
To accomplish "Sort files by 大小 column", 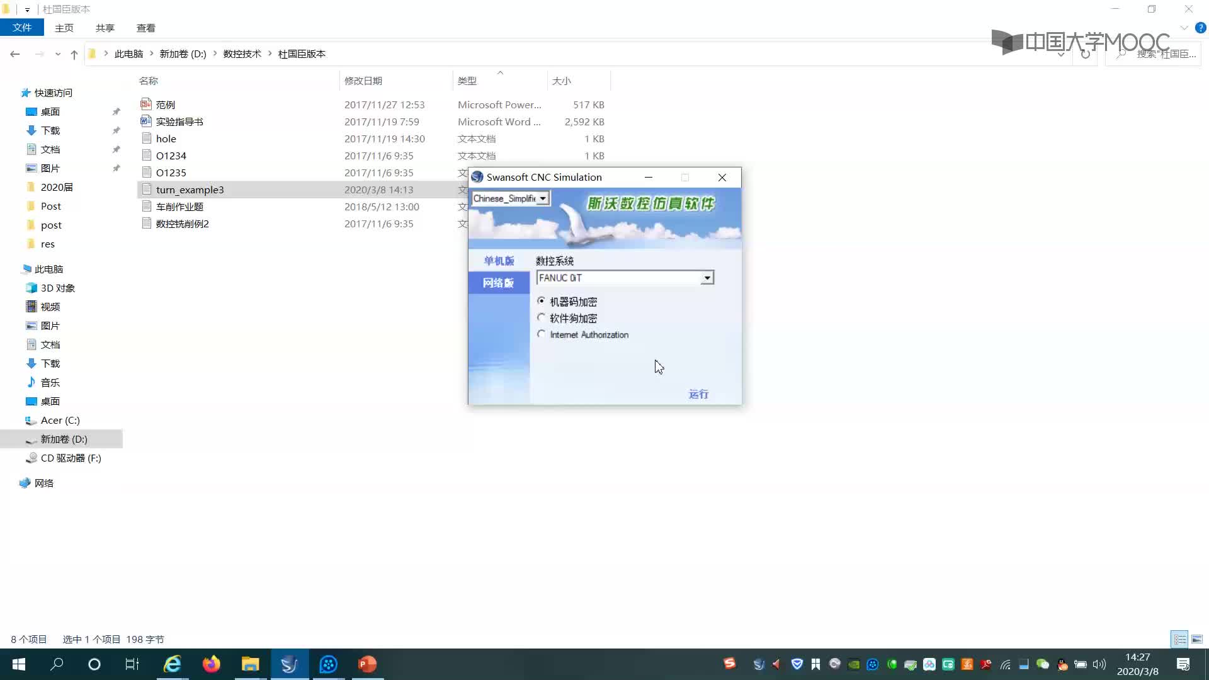I will click(x=562, y=81).
